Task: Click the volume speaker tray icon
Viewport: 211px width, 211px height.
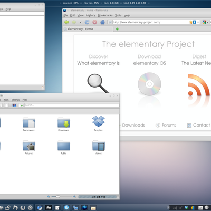Action: [175, 208]
